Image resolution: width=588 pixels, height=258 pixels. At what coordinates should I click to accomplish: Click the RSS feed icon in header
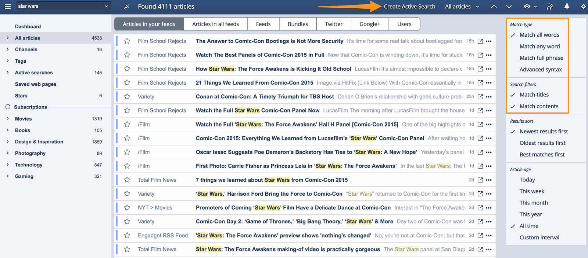click(550, 6)
